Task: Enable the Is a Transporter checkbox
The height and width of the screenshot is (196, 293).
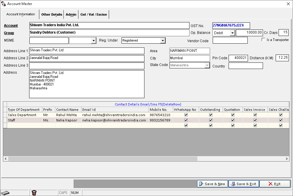Action: click(x=263, y=40)
